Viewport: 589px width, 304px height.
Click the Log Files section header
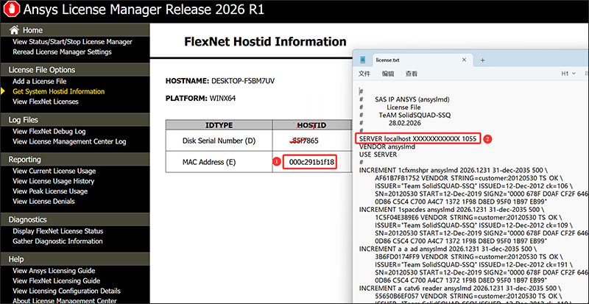tap(24, 120)
